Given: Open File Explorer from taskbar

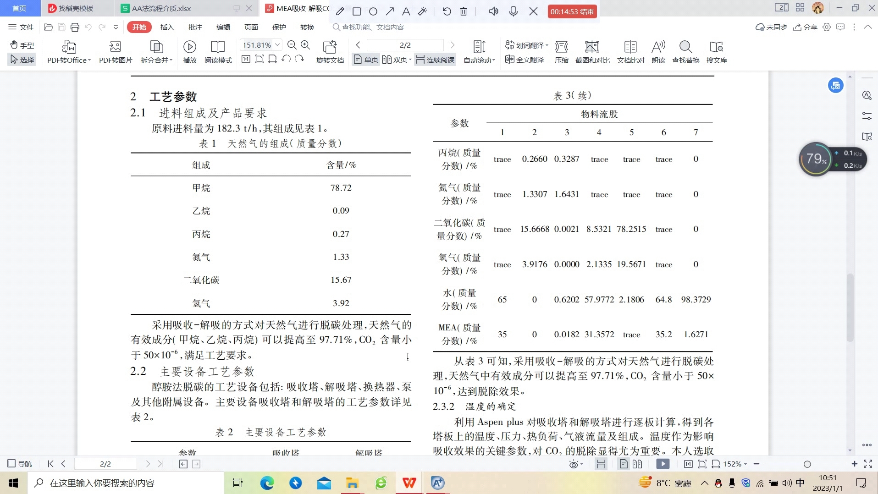Looking at the screenshot, I should [x=352, y=483].
